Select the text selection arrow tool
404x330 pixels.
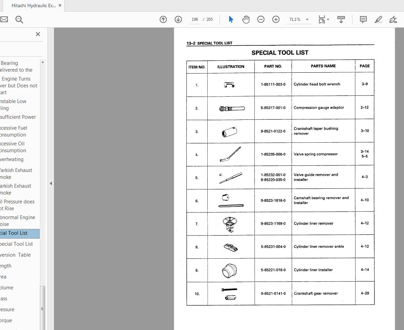tap(231, 19)
